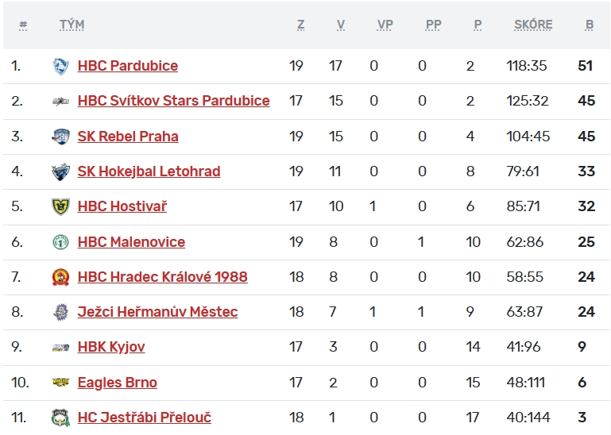Click the HBC Pardubice team logo
The height and width of the screenshot is (435, 611).
pyautogui.click(x=60, y=67)
